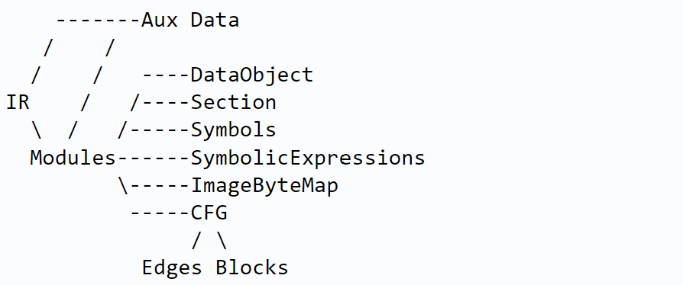The height and width of the screenshot is (285, 683).
Task: Click the backslash before ImageByteMap dashes
Action: coord(124,185)
